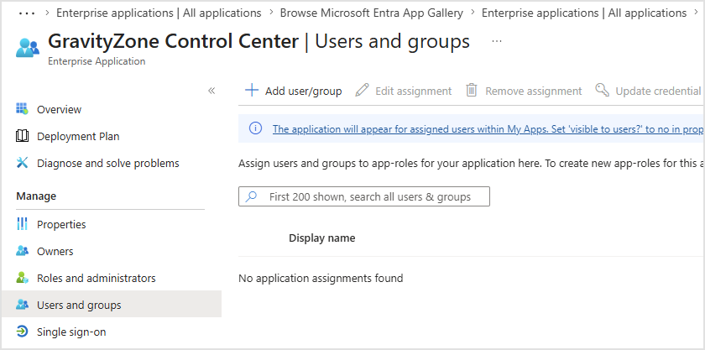Click the key icon for Update credential

602,90
